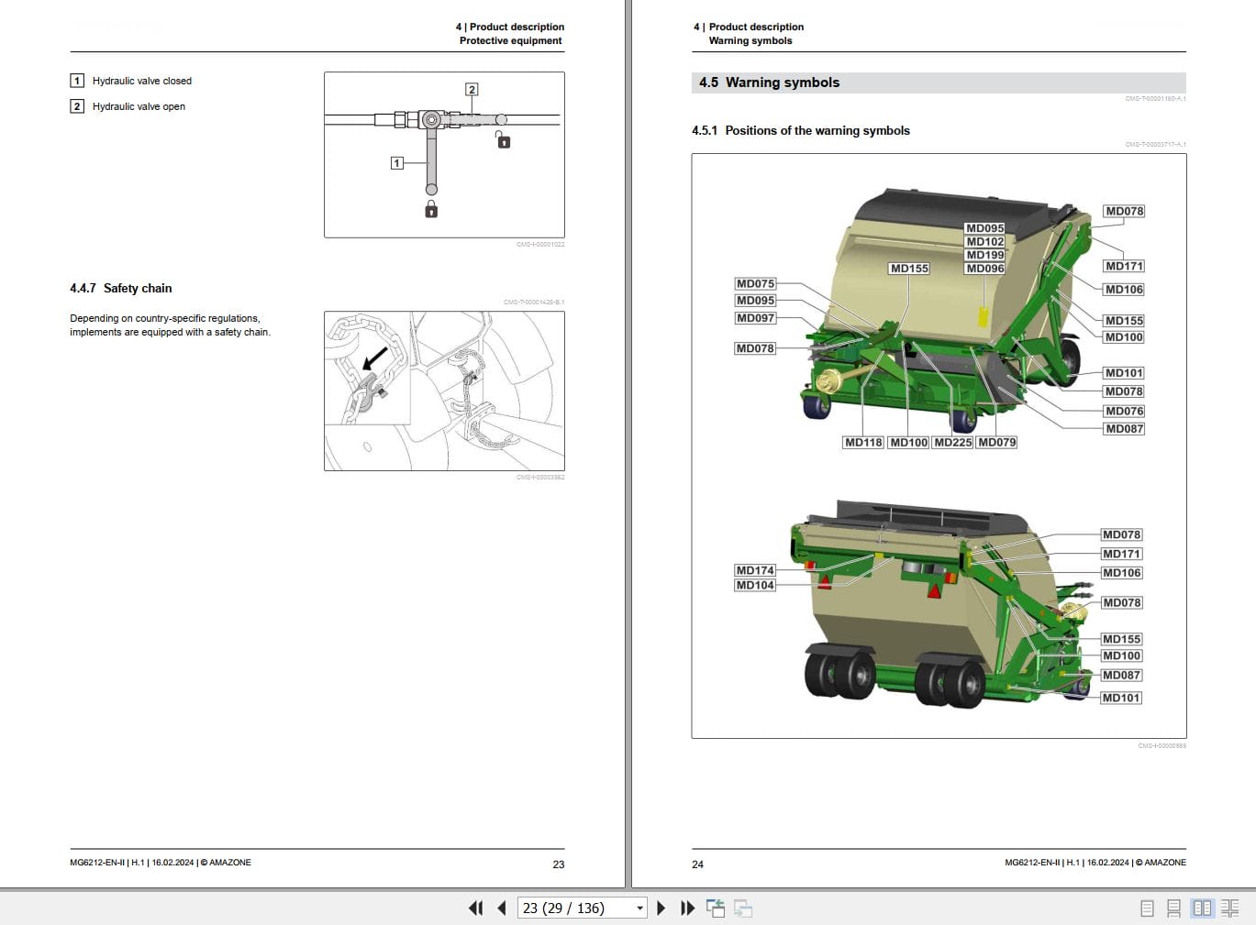This screenshot has width=1256, height=925.
Task: Click the MD097 label
Action: 755,318
